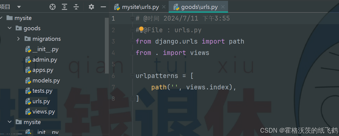This screenshot has height=136, width=339.
Task: Collapse the lower mysite package chevron
Action: (10, 122)
